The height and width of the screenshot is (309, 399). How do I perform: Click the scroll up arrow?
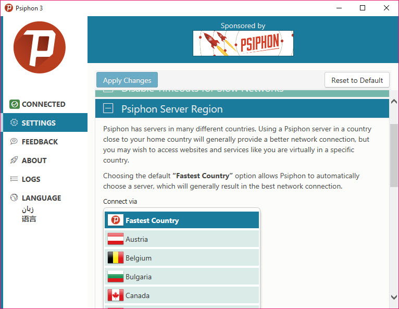[394, 102]
